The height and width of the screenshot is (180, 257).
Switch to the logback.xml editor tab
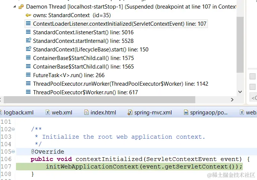[x=17, y=113]
